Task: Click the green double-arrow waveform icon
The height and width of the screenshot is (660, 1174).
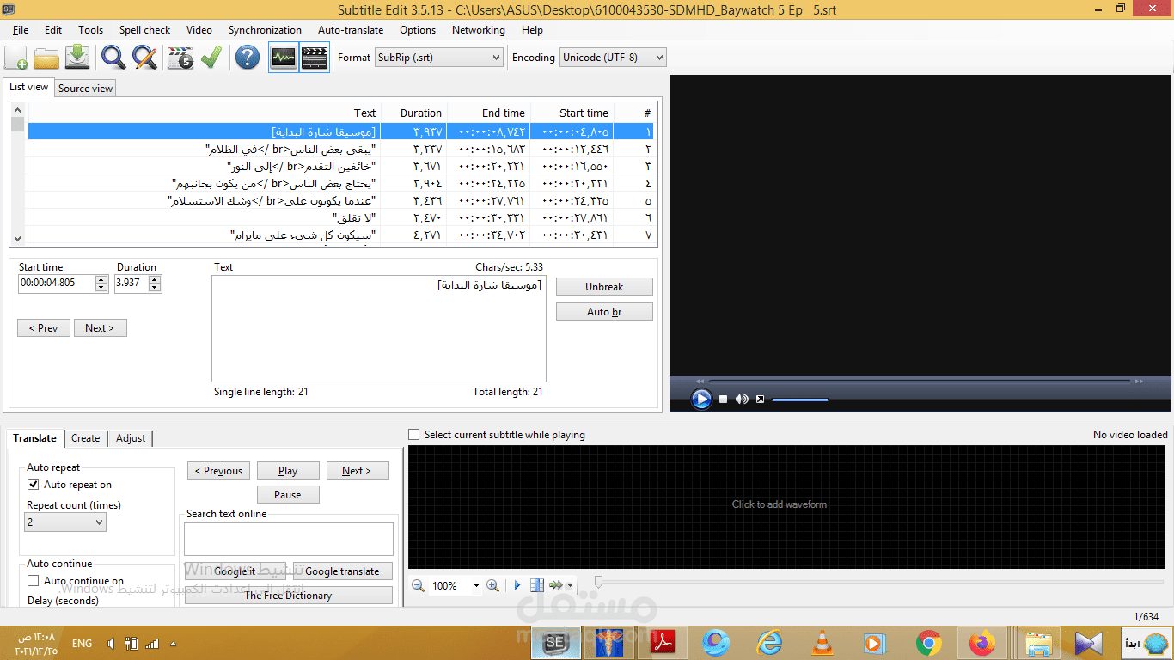Action: pyautogui.click(x=556, y=585)
